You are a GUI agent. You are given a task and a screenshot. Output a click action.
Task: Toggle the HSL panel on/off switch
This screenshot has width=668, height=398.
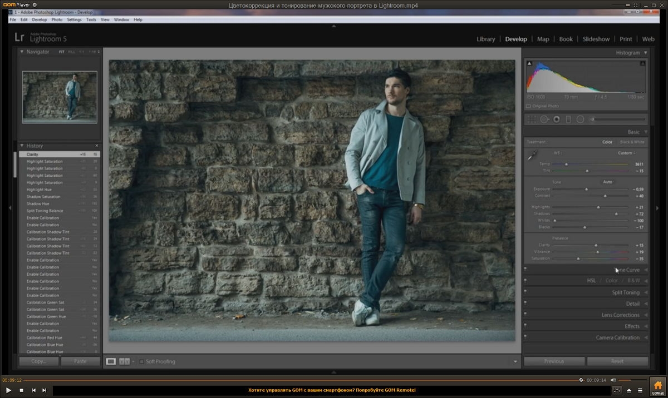click(x=525, y=281)
